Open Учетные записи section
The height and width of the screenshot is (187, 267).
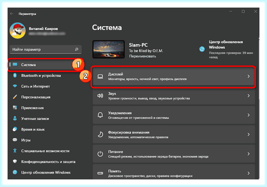[35, 118]
